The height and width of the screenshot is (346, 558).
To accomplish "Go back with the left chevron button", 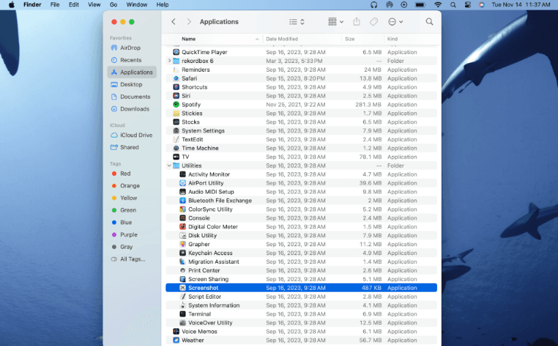I will 174,22.
